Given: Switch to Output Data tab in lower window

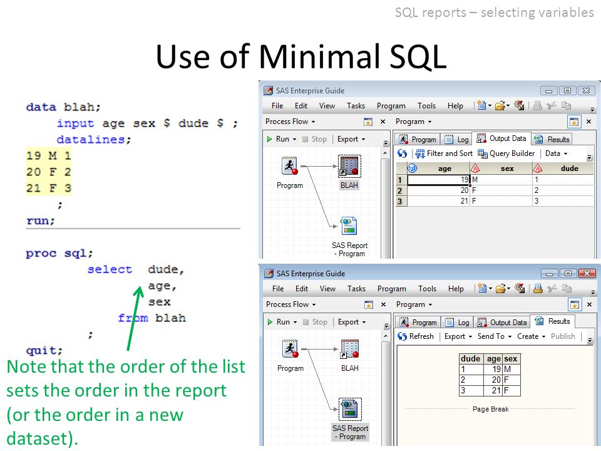Looking at the screenshot, I should [x=502, y=323].
